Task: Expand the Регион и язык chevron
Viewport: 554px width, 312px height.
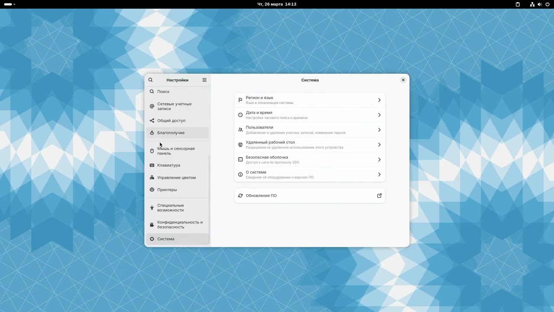Action: pyautogui.click(x=379, y=100)
